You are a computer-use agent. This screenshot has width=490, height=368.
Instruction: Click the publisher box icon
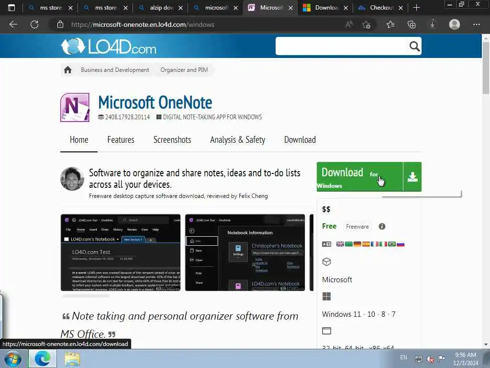tap(326, 262)
